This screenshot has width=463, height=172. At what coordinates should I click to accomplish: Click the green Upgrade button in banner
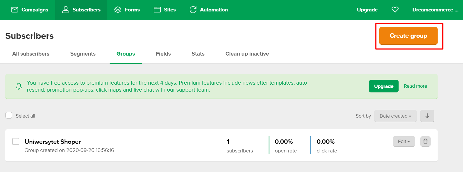(384, 86)
